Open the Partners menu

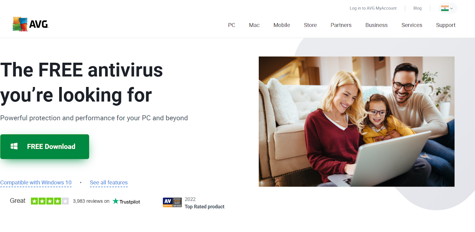point(341,25)
